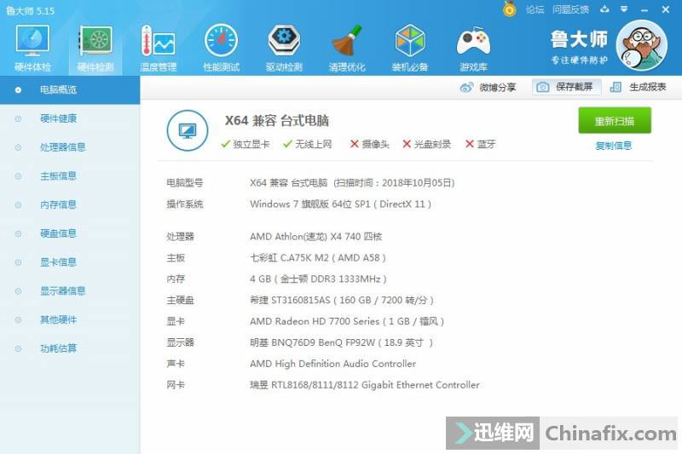The height and width of the screenshot is (454, 682).
Task: Click the AMD Radeon HD 7700 Series value
Action: click(x=347, y=321)
